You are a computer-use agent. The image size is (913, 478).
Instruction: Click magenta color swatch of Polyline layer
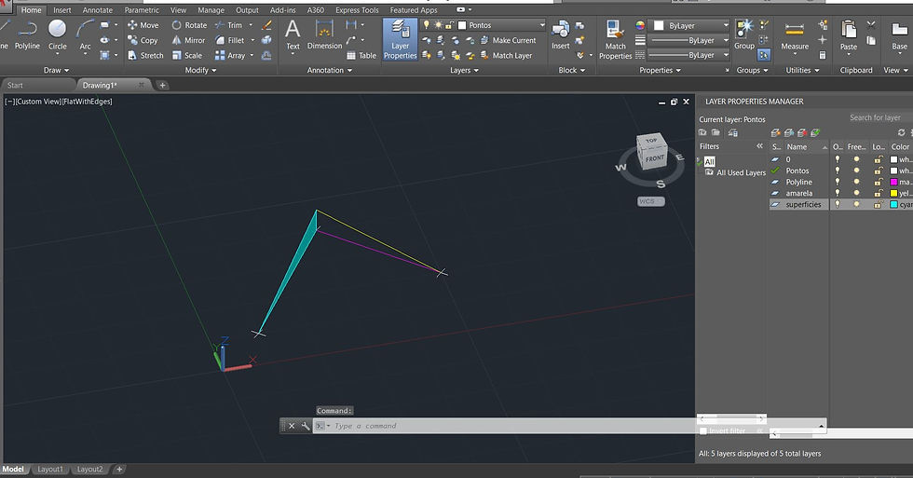tap(893, 182)
